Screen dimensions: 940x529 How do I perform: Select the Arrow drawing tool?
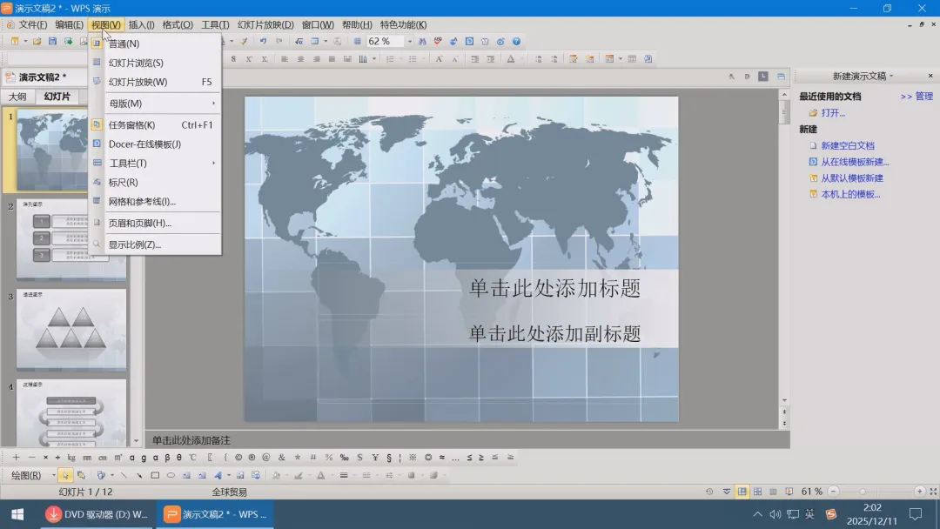pyautogui.click(x=139, y=475)
